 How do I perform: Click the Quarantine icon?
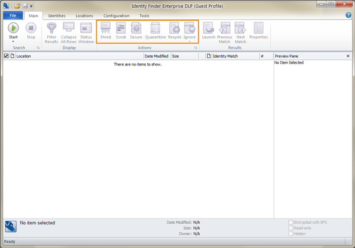coord(155,31)
